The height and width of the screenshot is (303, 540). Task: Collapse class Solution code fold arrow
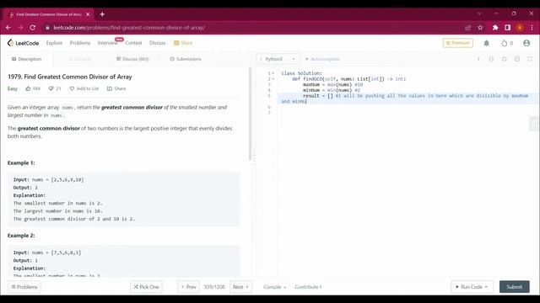(273, 73)
